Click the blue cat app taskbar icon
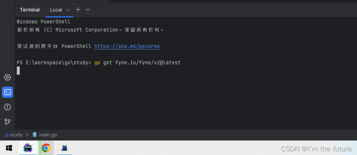The height and width of the screenshot is (155, 357). coord(64,148)
